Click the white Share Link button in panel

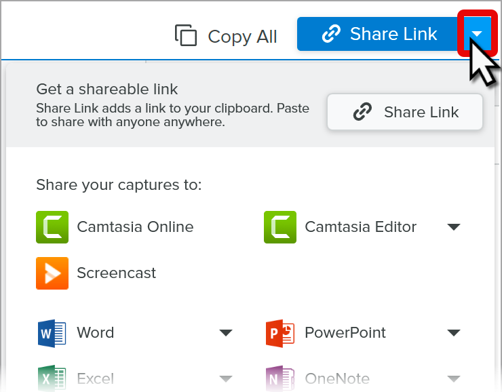(x=405, y=112)
